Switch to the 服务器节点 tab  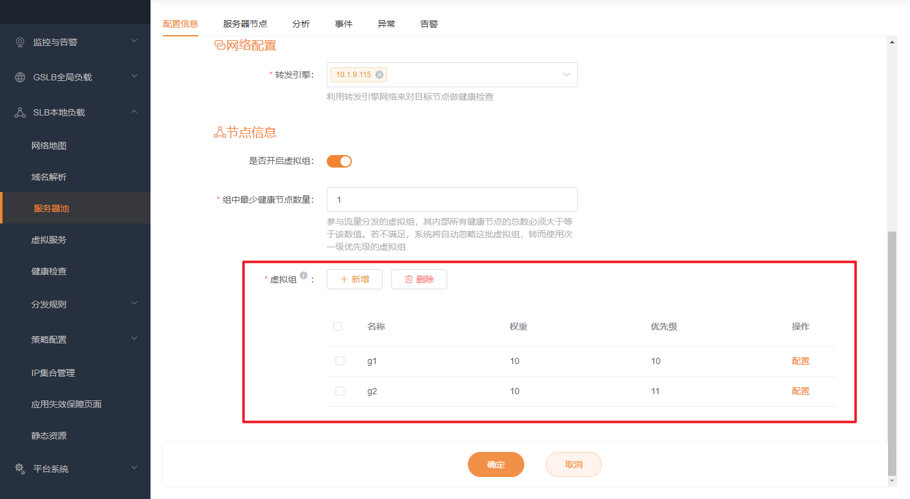tap(245, 24)
